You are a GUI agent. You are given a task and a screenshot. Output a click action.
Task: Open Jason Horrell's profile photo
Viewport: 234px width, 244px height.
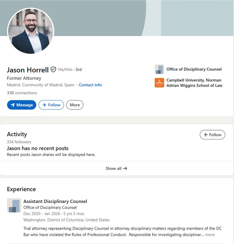[31, 31]
